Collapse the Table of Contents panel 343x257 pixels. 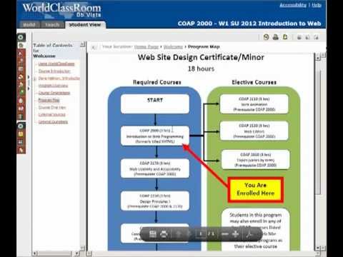tap(82, 44)
